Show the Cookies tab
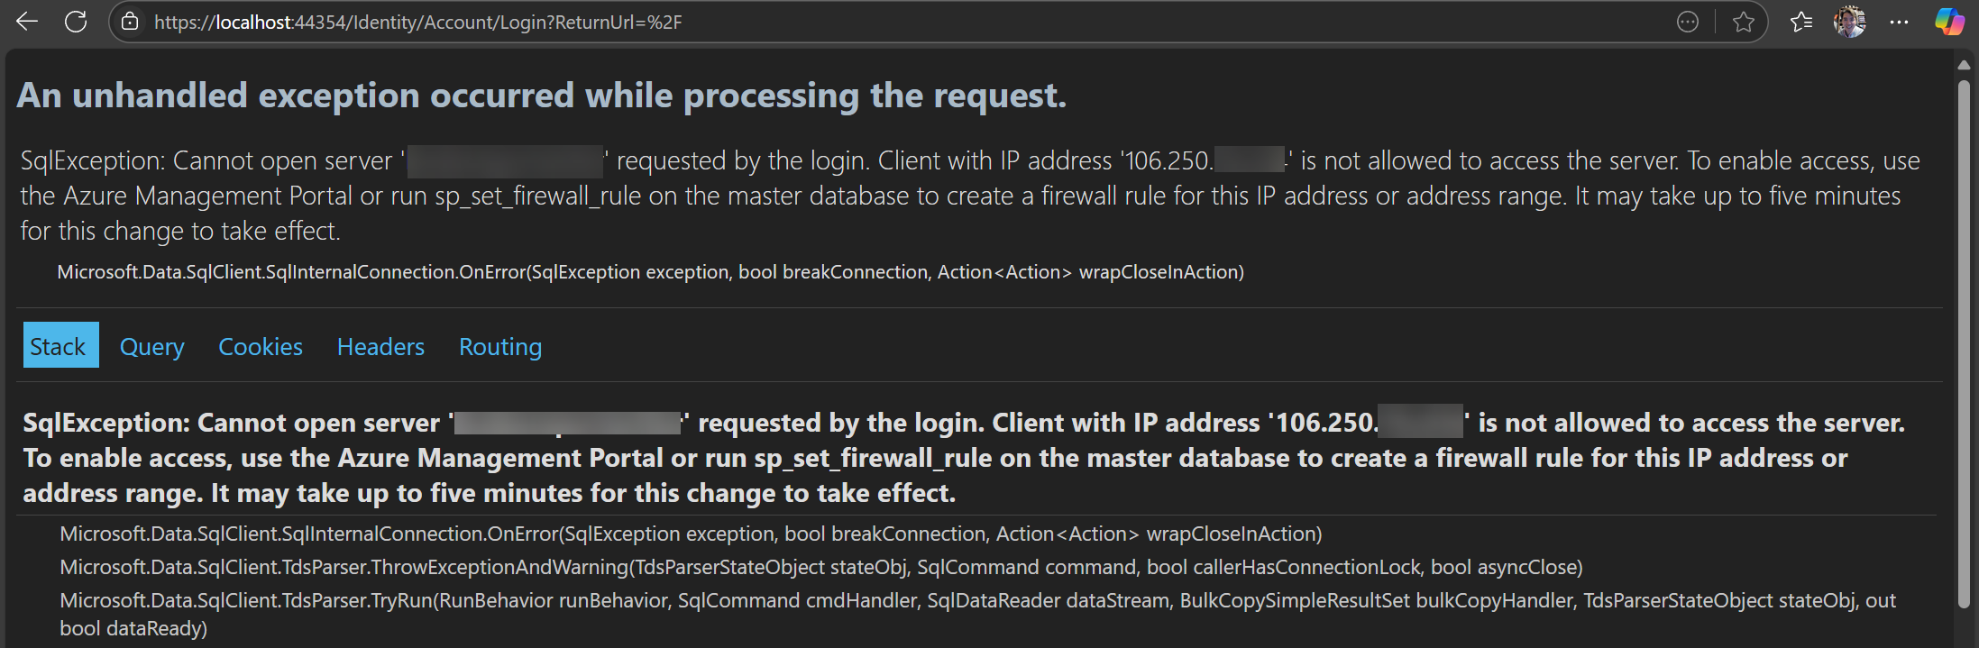This screenshot has height=648, width=1979. tap(261, 346)
